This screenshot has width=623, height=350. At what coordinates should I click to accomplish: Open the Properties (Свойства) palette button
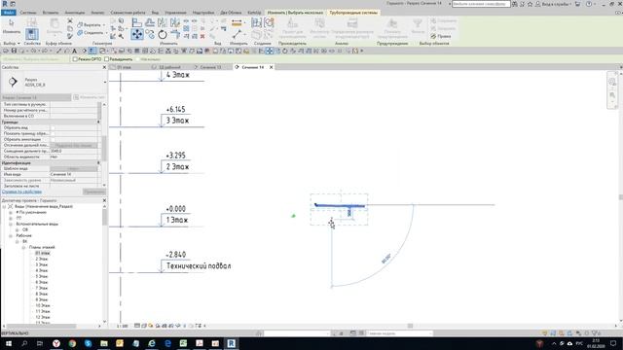click(x=32, y=34)
